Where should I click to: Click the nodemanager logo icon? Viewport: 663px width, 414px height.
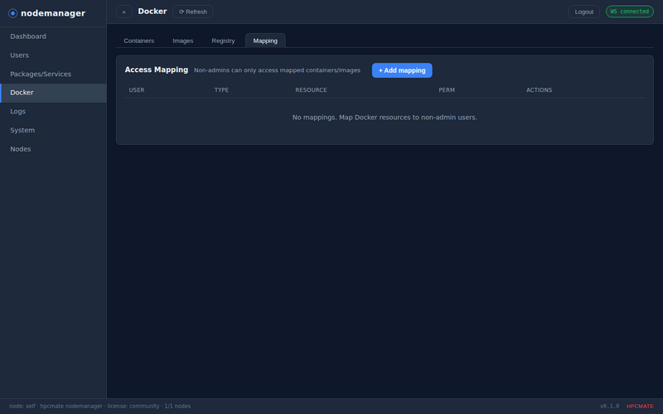pos(12,13)
